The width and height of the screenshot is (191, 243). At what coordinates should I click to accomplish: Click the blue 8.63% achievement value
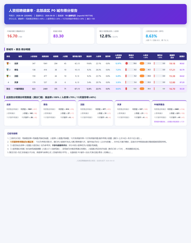click(151, 36)
